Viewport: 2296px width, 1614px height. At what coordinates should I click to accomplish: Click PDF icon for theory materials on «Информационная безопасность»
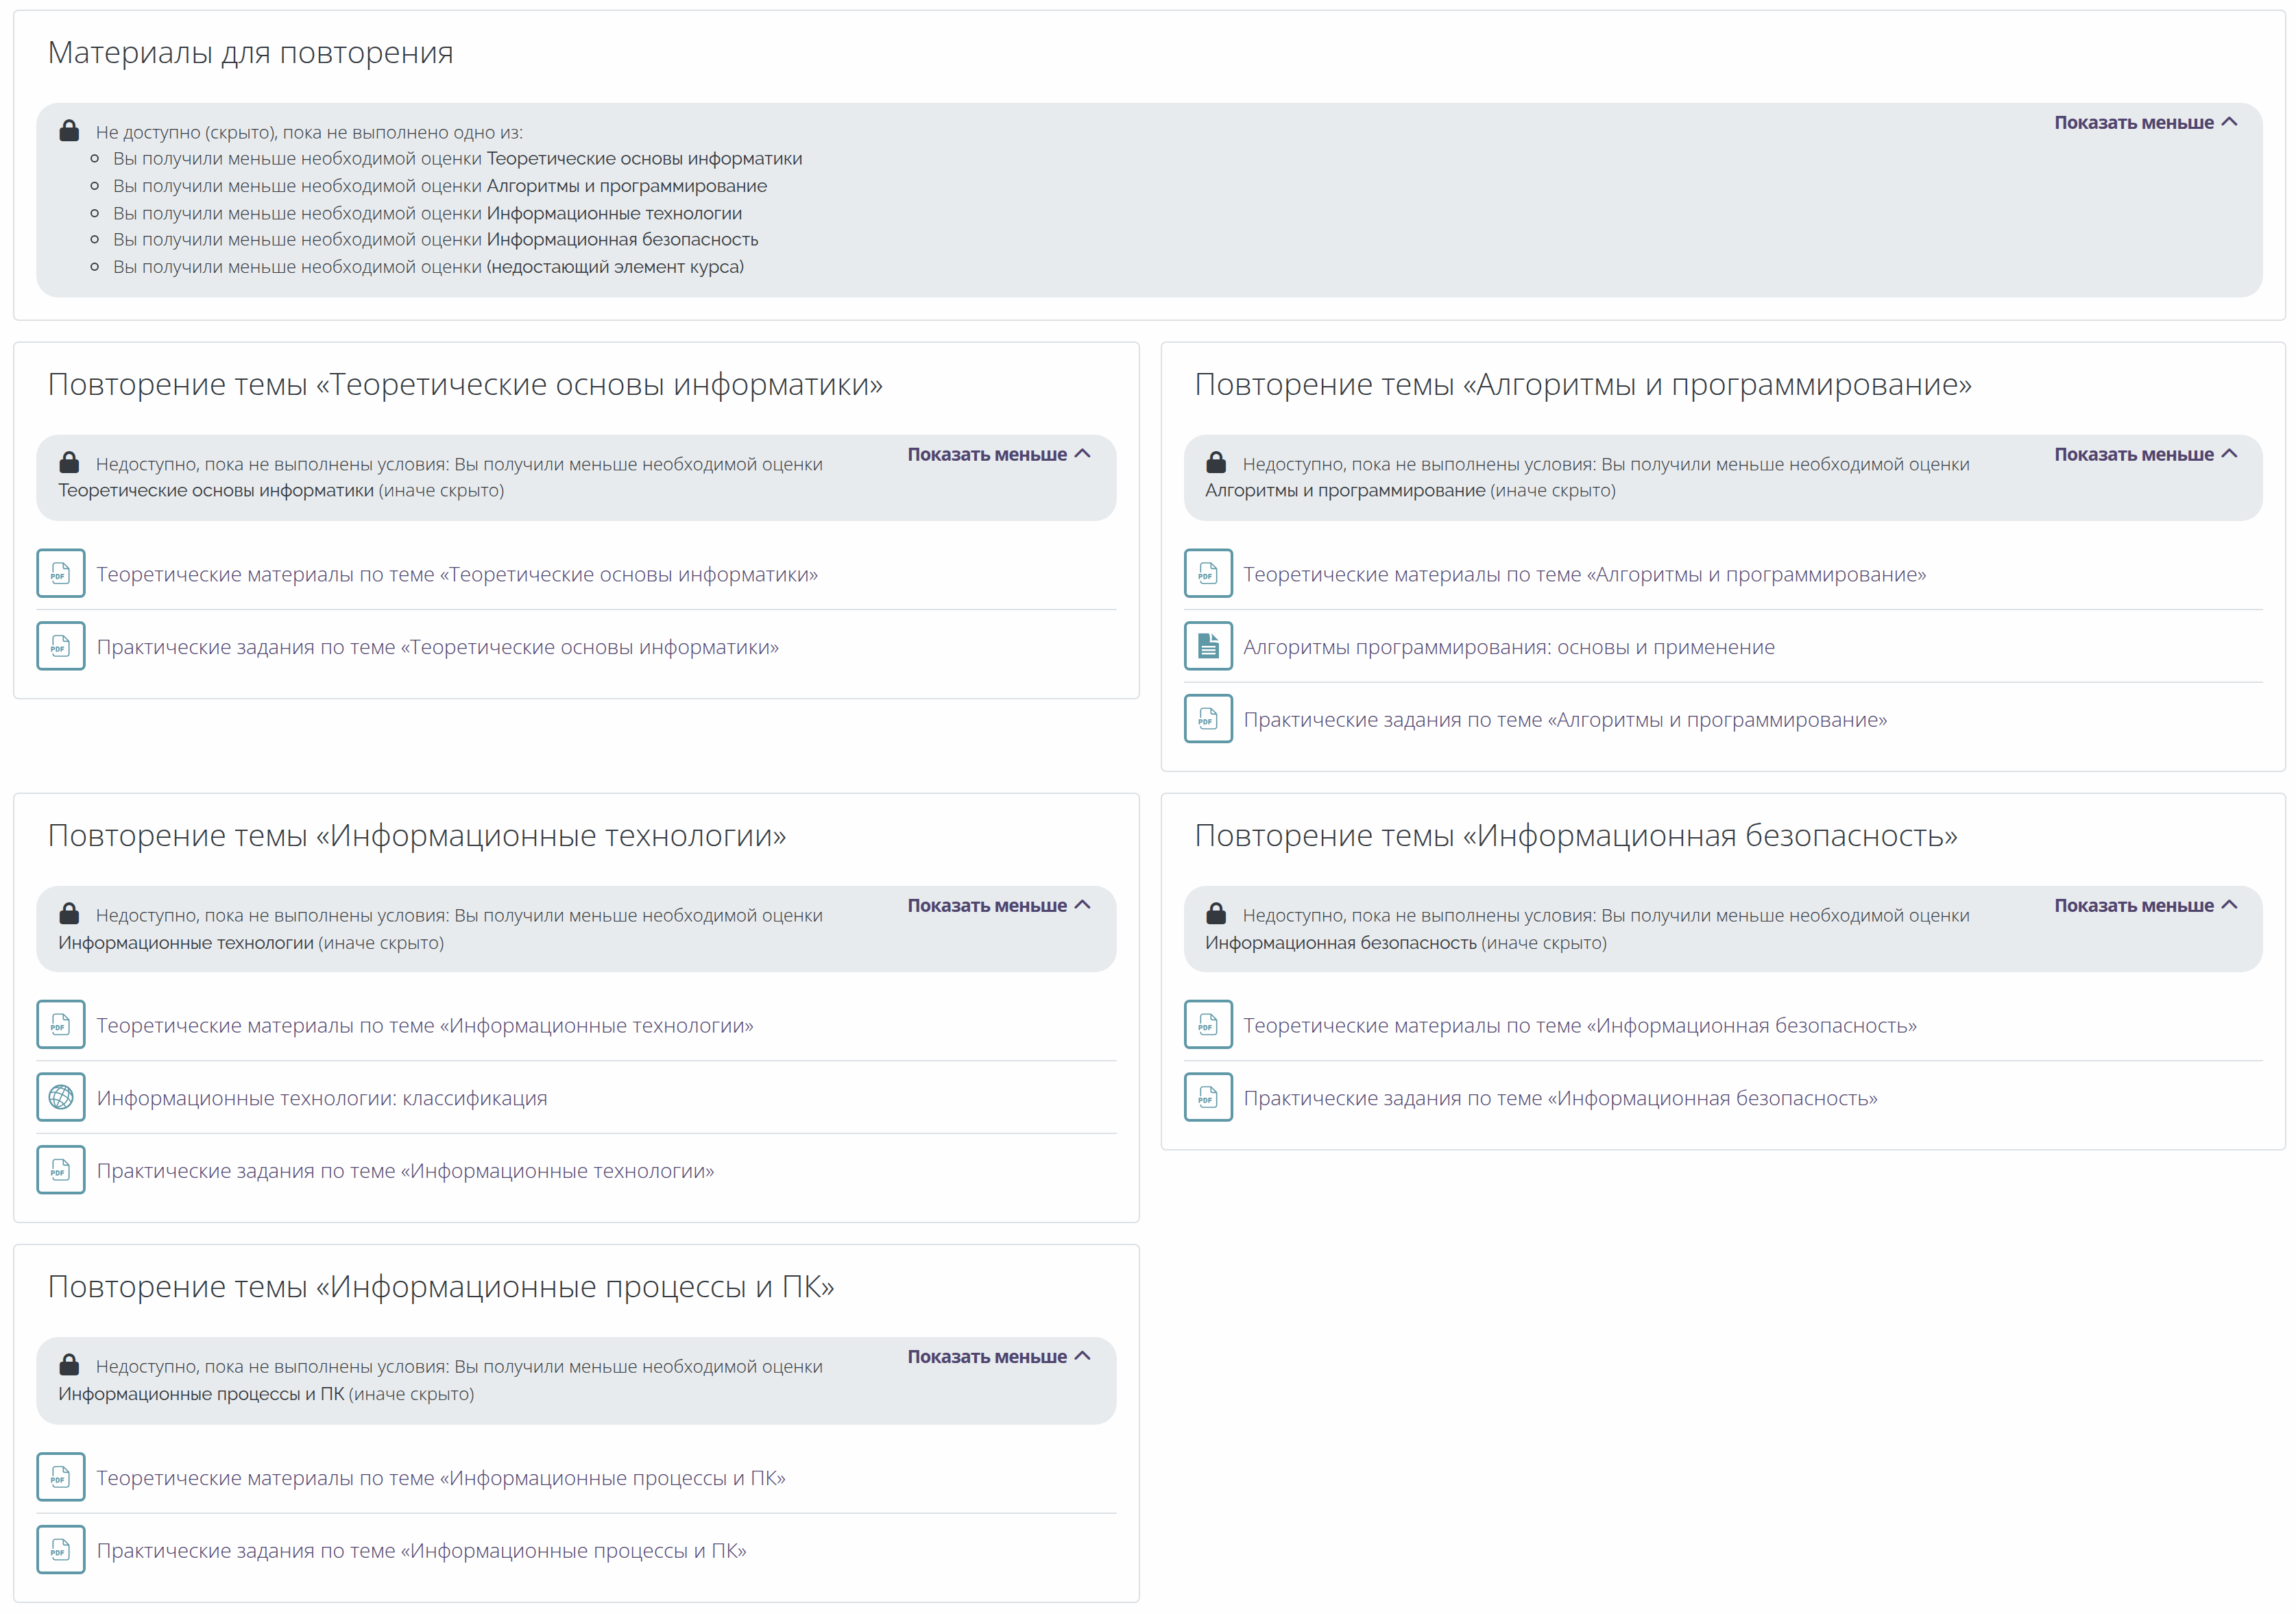point(1208,1025)
